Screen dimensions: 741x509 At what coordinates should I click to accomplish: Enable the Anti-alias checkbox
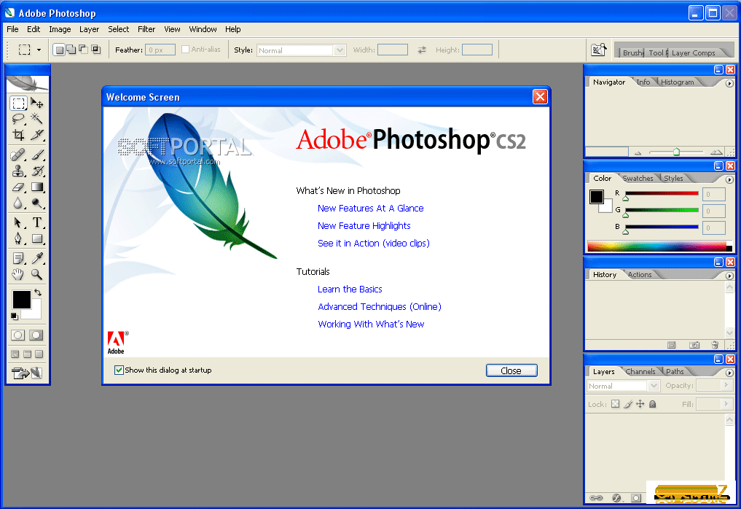pyautogui.click(x=185, y=49)
